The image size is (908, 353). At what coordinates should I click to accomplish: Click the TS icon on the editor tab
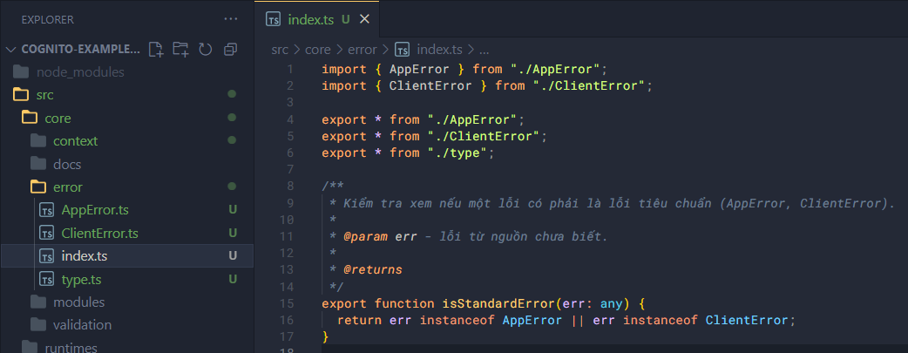point(274,19)
